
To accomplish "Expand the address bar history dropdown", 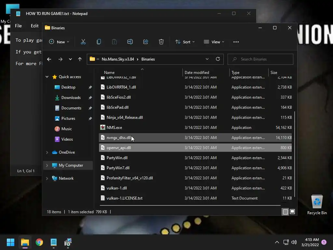I will (x=207, y=59).
